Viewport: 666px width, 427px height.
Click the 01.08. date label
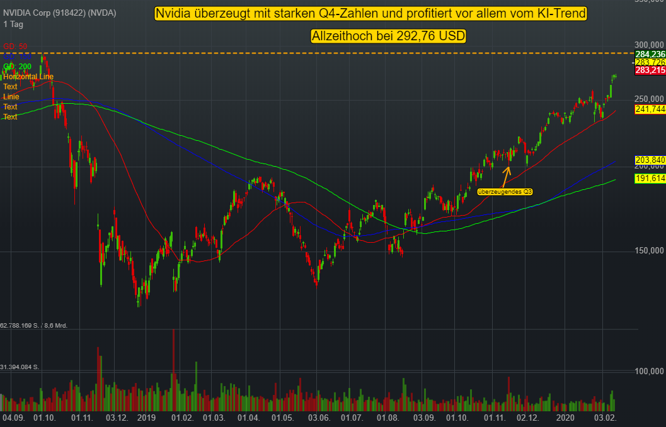(x=388, y=418)
